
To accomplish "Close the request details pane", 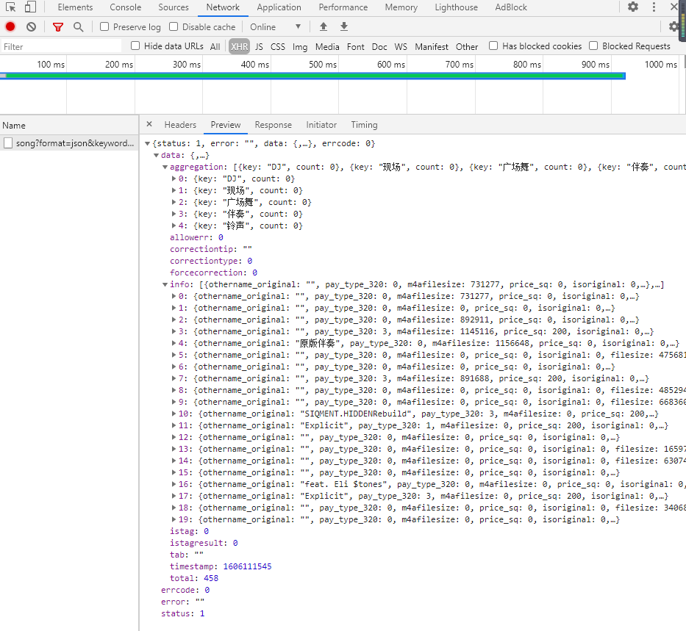I will tap(149, 124).
